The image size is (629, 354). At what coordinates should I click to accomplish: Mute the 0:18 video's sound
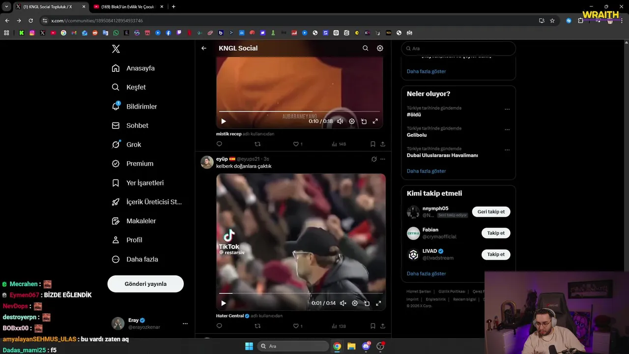pyautogui.click(x=340, y=121)
